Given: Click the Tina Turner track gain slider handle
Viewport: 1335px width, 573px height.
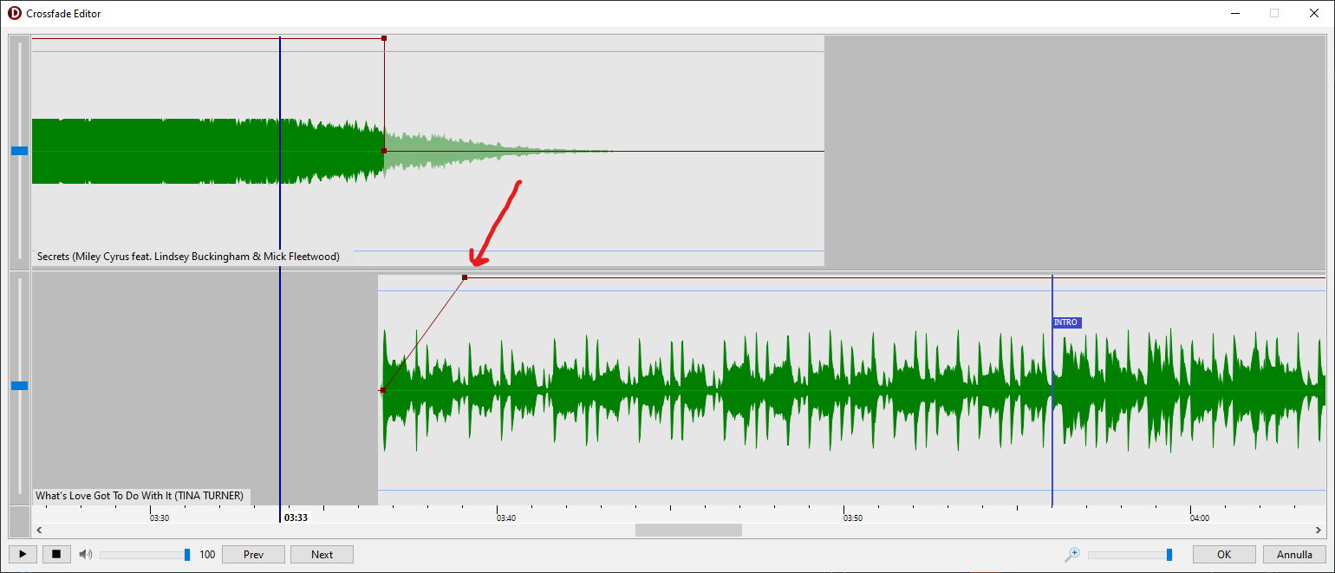Looking at the screenshot, I should point(19,386).
